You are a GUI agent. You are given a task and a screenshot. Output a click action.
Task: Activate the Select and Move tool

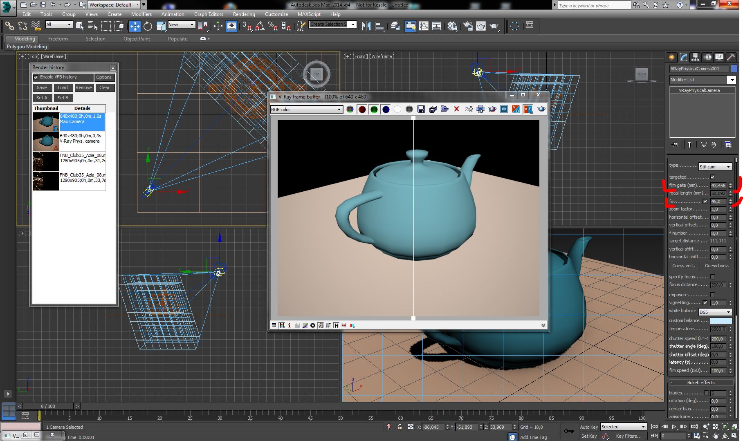(135, 26)
